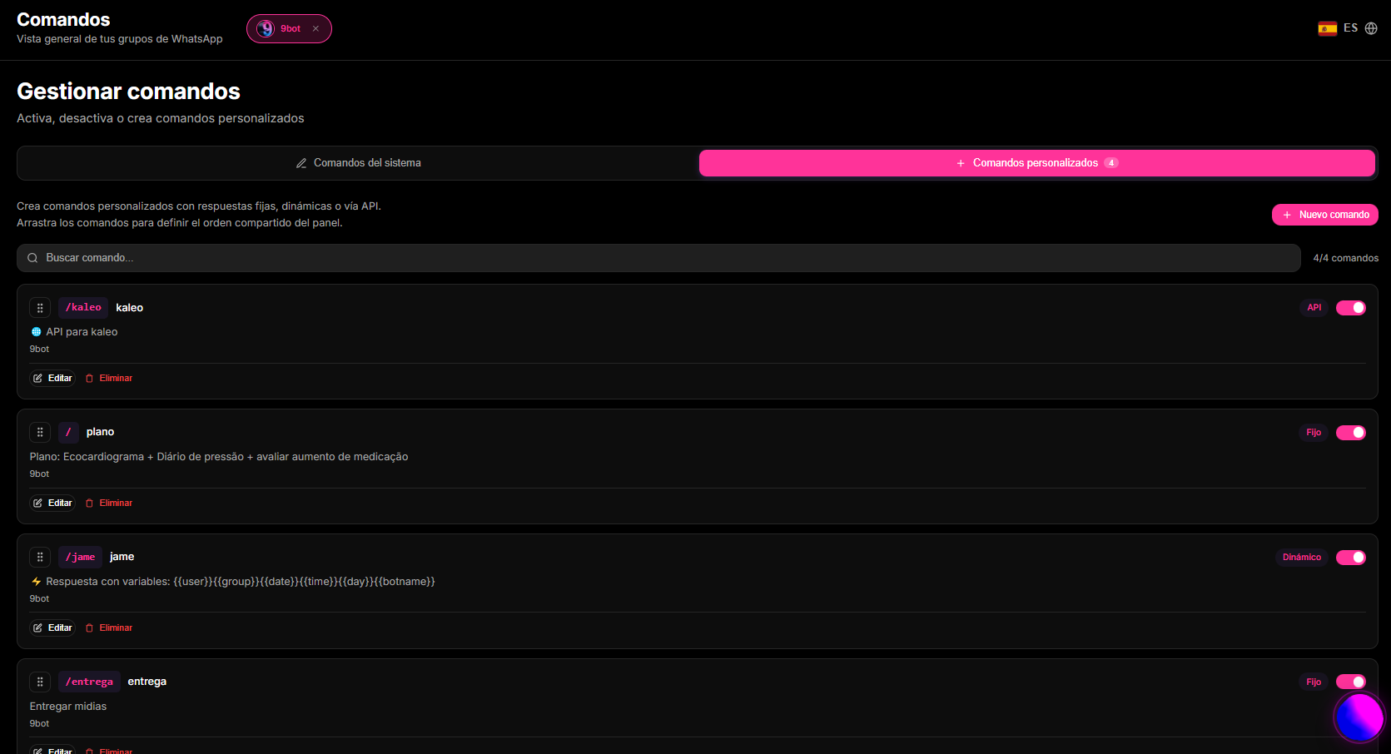
Task: Grab the drag handle of jame command
Action: (x=40, y=558)
